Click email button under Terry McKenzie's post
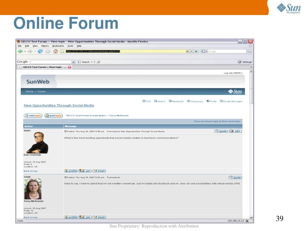The image size is (308, 231). [99, 217]
